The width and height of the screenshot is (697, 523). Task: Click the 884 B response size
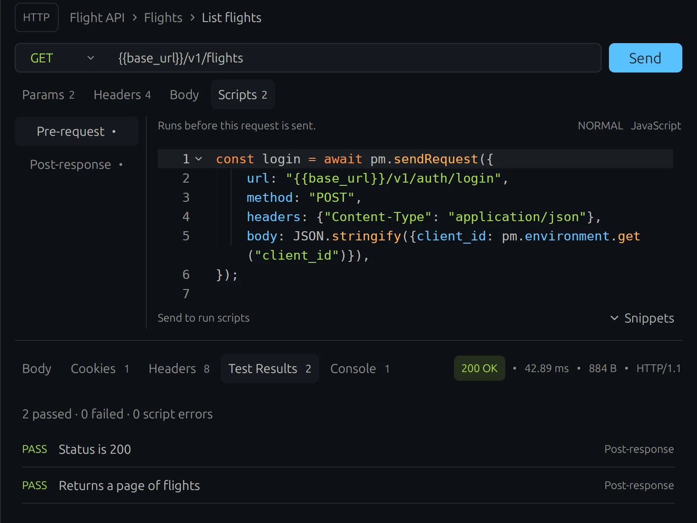603,368
